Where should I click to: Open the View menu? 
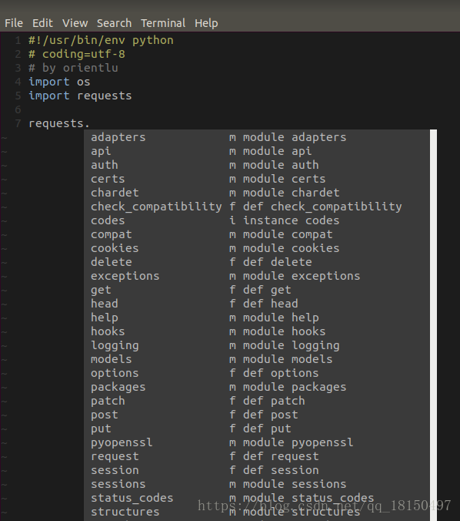[x=75, y=23]
